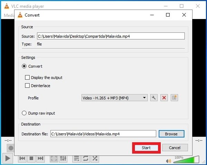This screenshot has height=165, width=207.
Task: Click VLC cone icon in main window title
Action: [7, 6]
